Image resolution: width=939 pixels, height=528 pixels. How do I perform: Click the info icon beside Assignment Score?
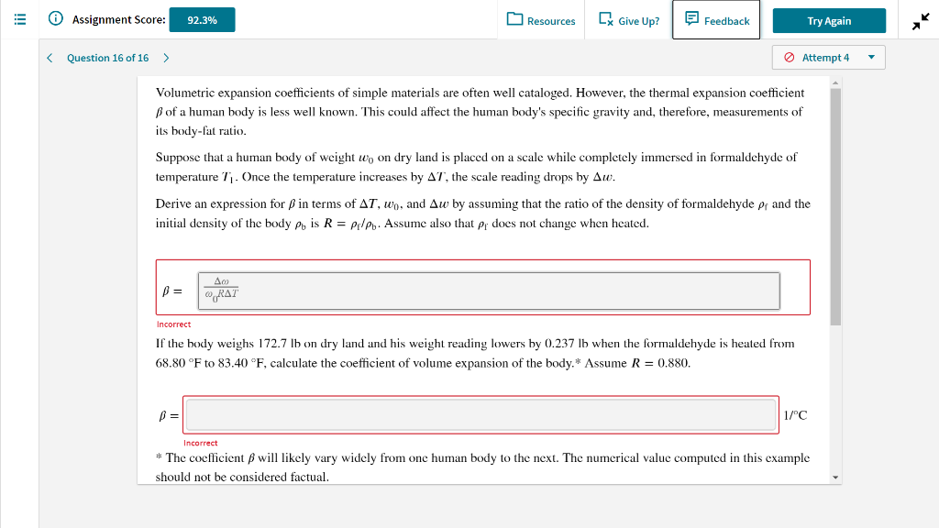pyautogui.click(x=56, y=18)
